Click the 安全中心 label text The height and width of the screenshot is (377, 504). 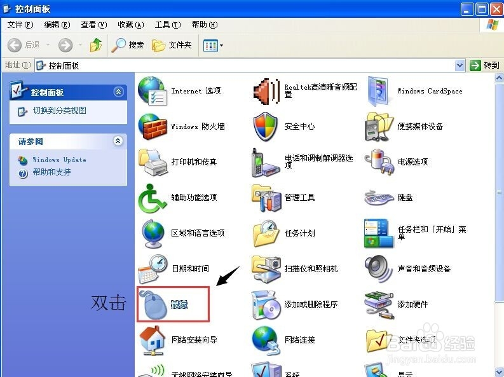[x=299, y=127]
